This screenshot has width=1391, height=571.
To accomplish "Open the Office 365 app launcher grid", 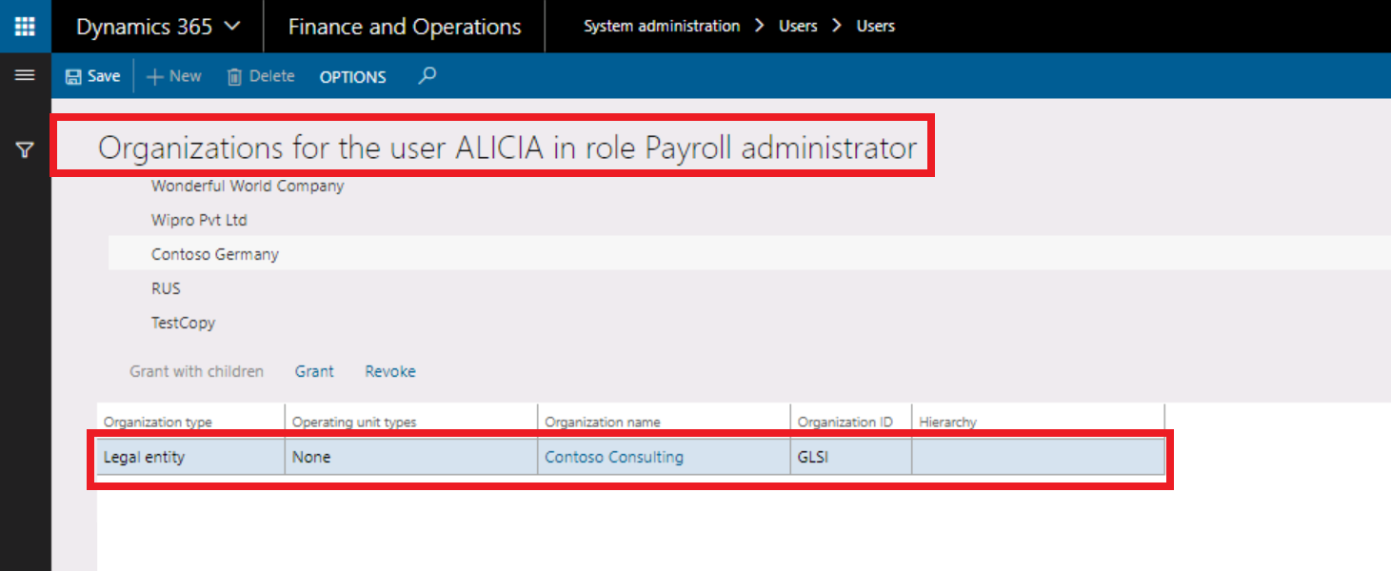I will coord(25,26).
